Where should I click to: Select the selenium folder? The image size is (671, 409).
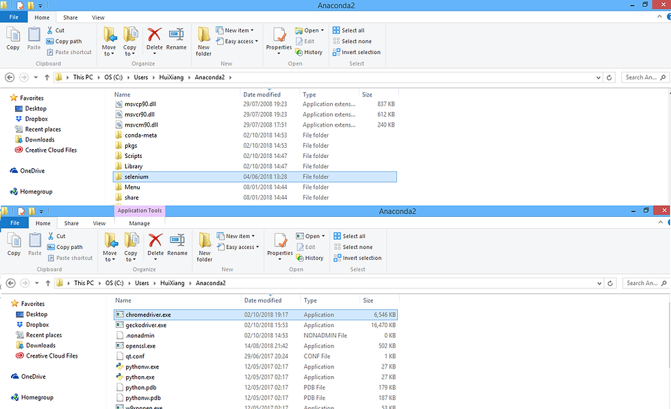click(255, 176)
